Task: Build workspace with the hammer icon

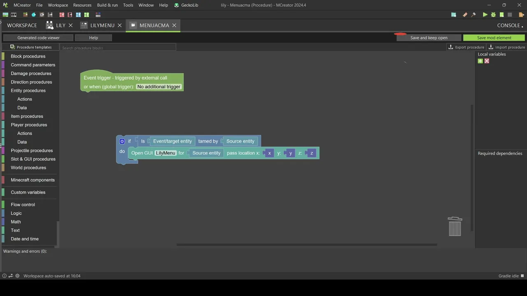Action: 473,15
